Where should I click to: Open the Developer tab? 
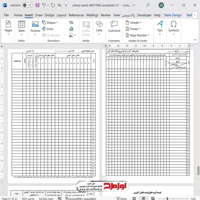pos(144,15)
